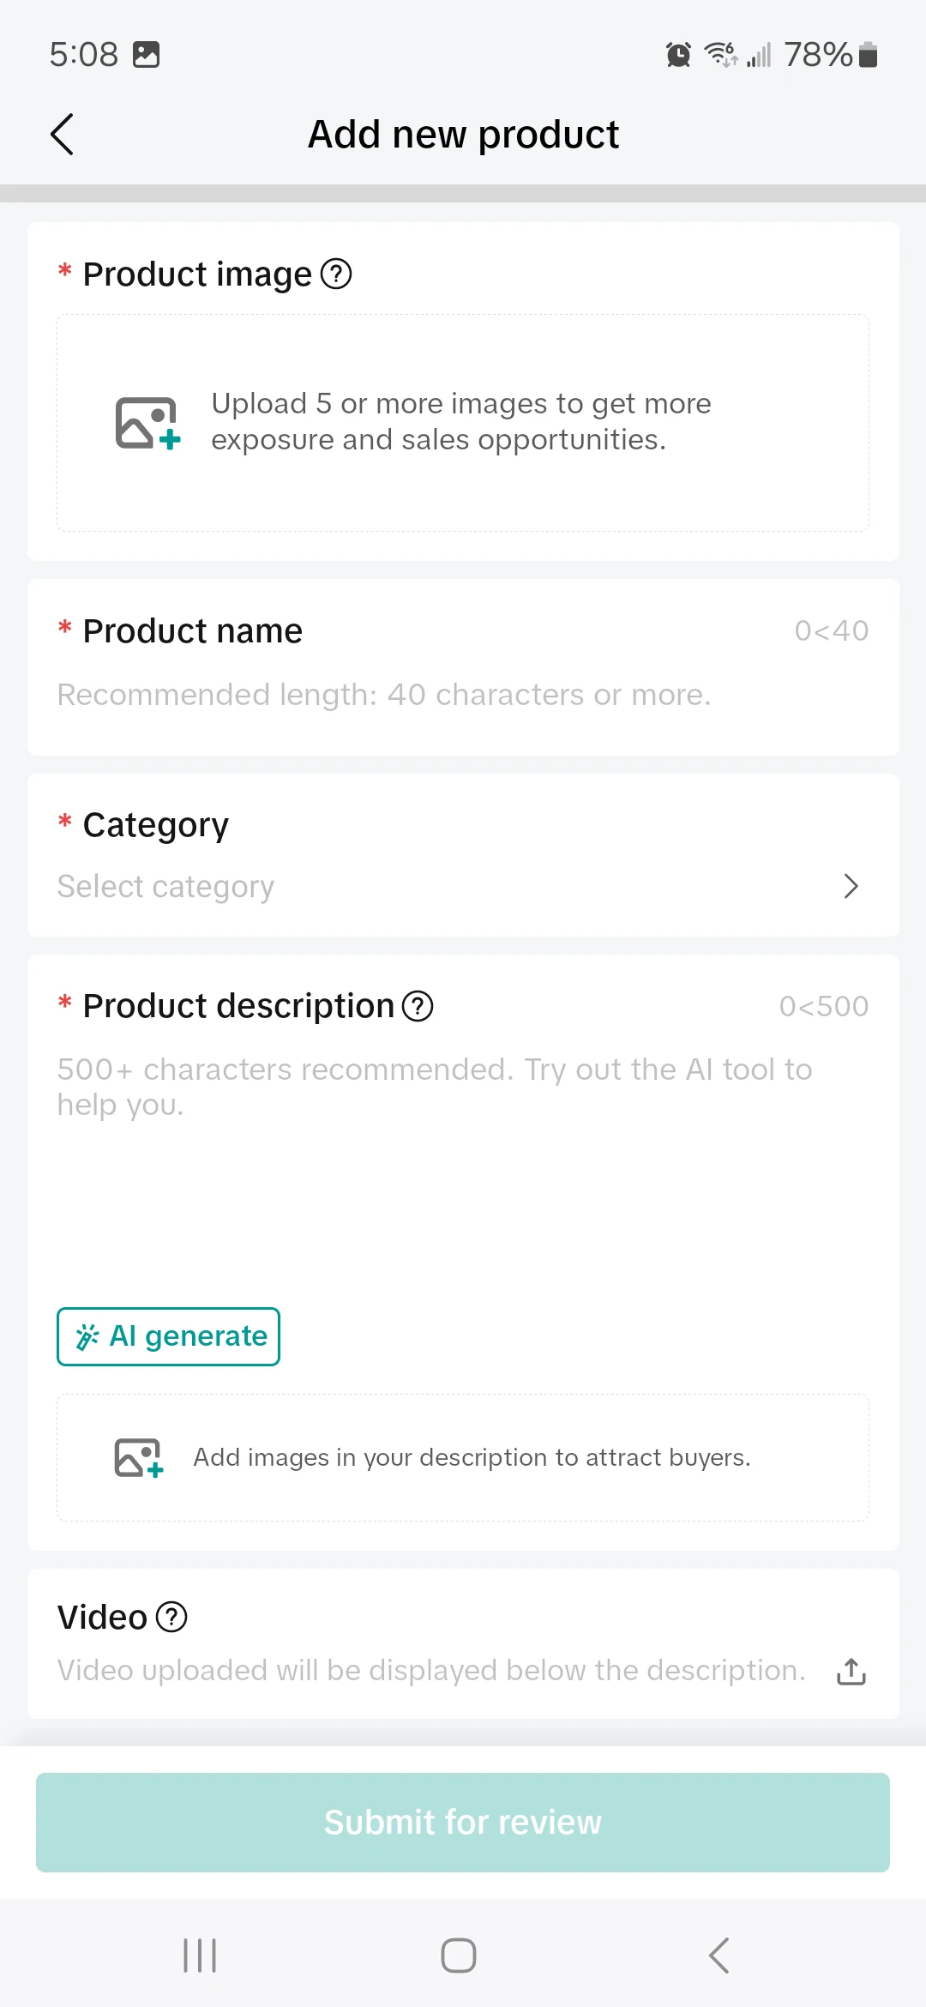926x2007 pixels.
Task: Focus the Product name input field
Action: (384, 695)
